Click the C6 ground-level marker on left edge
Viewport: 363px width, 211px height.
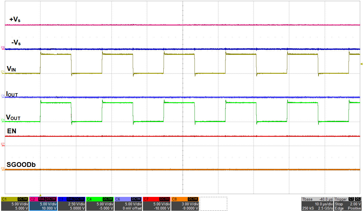(3, 96)
